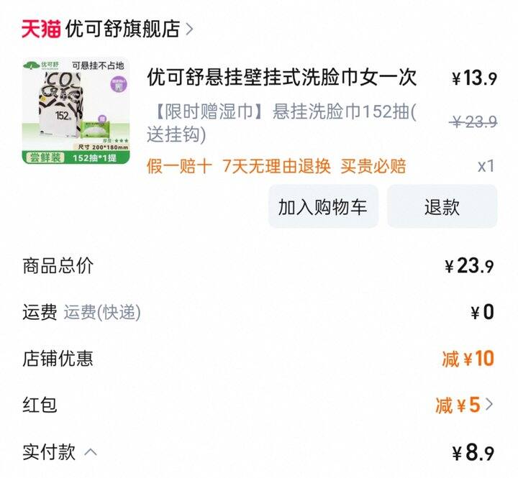
Task: Tap the 红包 减¥5 amount
Action: pos(458,405)
